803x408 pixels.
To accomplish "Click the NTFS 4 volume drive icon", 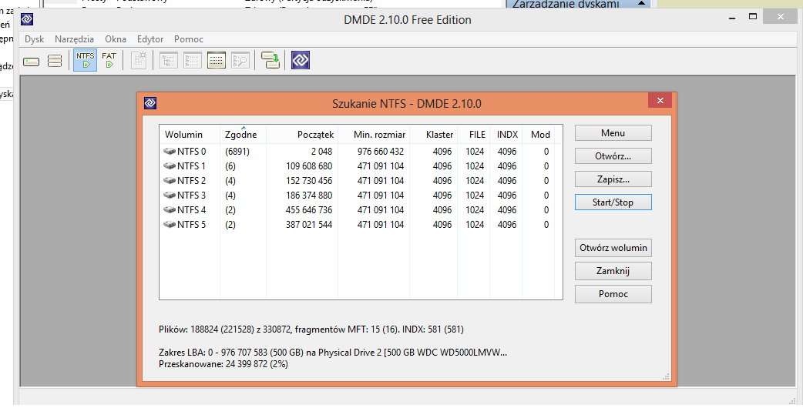I will tap(170, 210).
